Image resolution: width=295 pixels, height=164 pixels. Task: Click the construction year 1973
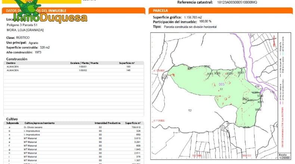38,53
